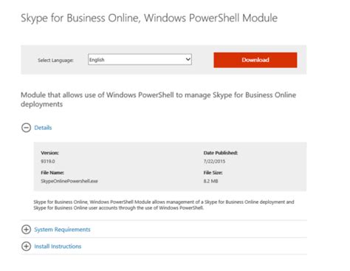This screenshot has width=350, height=271.
Task: Expand System Requirements plus icon
Action: coord(26,230)
